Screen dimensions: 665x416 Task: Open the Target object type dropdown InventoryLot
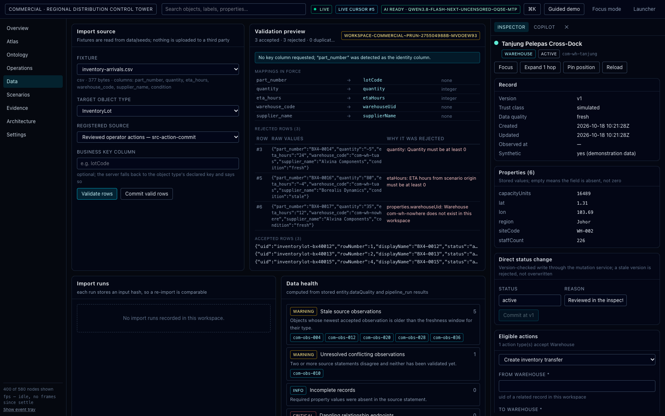158,111
